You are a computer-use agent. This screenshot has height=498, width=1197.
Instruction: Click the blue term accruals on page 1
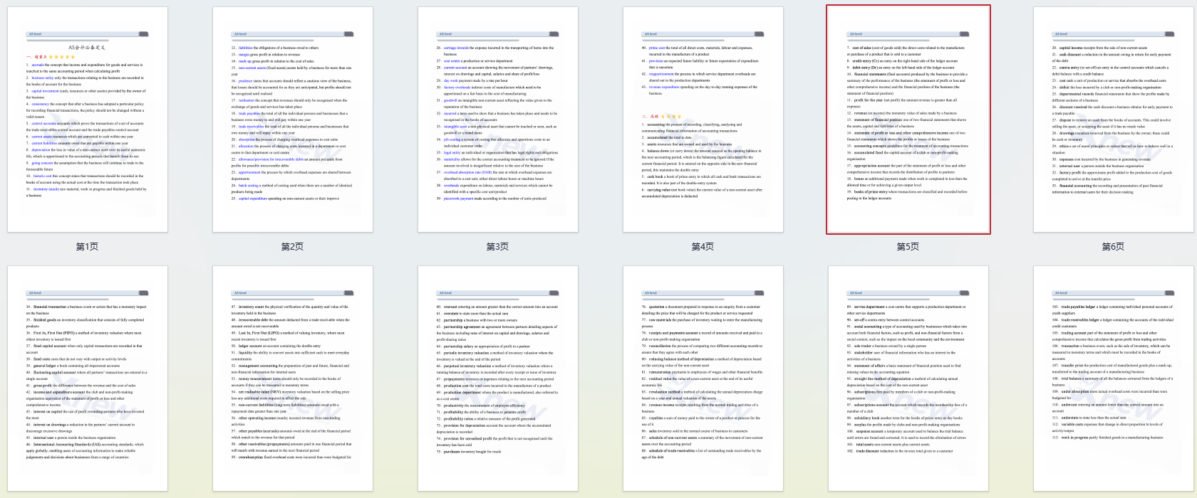click(x=38, y=65)
